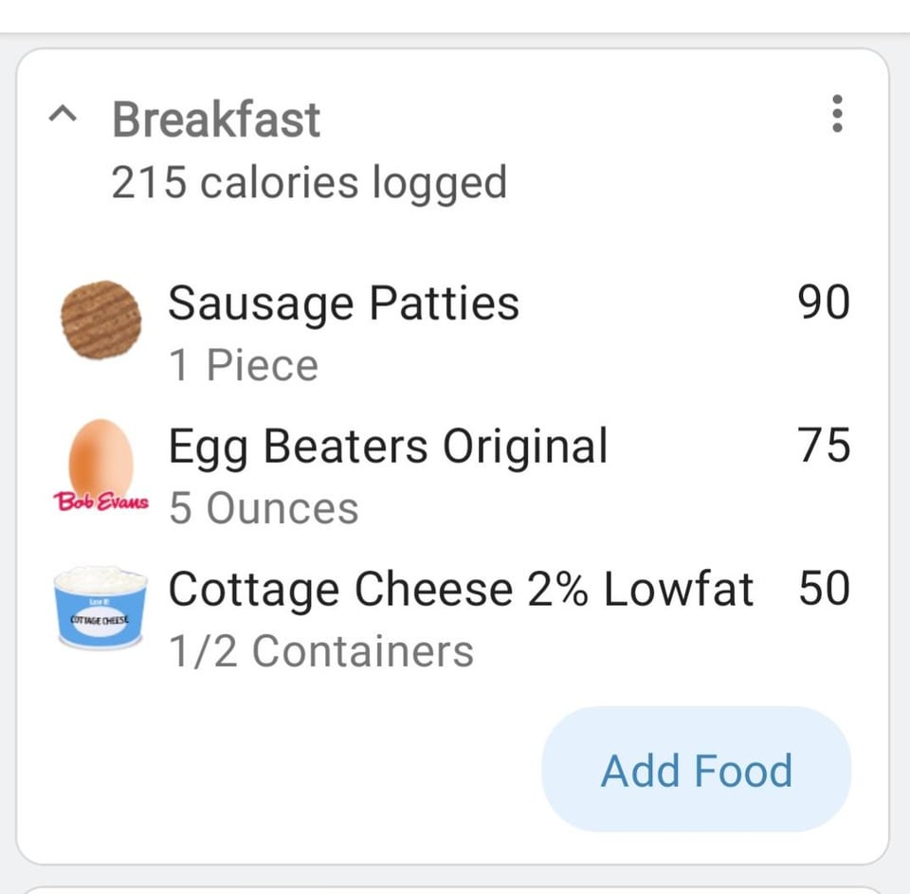Open the Cottage Cheese 2% Lowfat entry
This screenshot has height=894, width=910.
pos(452,618)
